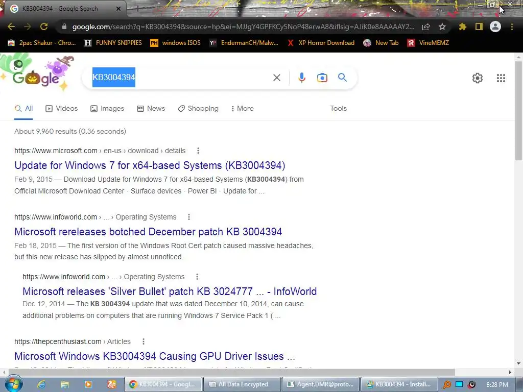Screen dimensions: 523x392
Task: Select the All results tab
Action: pos(23,108)
